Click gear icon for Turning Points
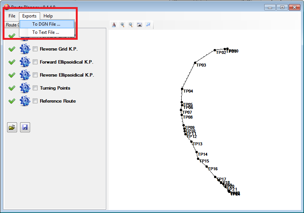 click(x=25, y=88)
